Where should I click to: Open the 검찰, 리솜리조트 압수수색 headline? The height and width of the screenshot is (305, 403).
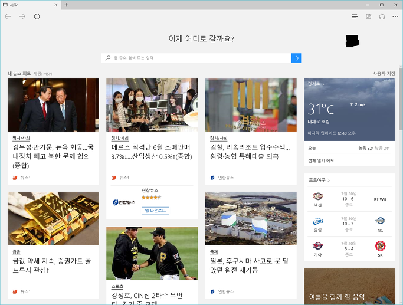(x=250, y=152)
